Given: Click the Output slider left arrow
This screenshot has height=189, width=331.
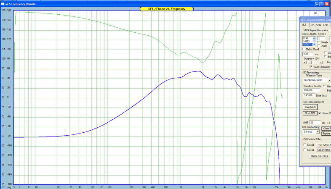Looking at the screenshot, I should 304,63.
